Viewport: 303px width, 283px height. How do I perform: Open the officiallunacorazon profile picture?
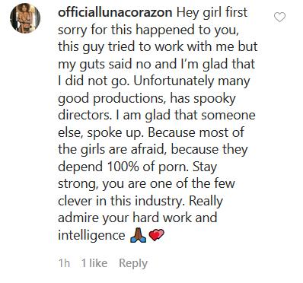(25, 18)
